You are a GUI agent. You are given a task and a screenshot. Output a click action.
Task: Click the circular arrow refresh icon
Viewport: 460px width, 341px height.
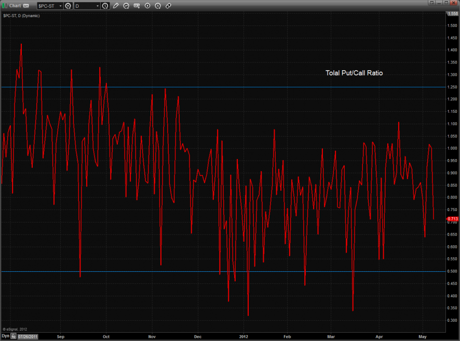coord(126,6)
